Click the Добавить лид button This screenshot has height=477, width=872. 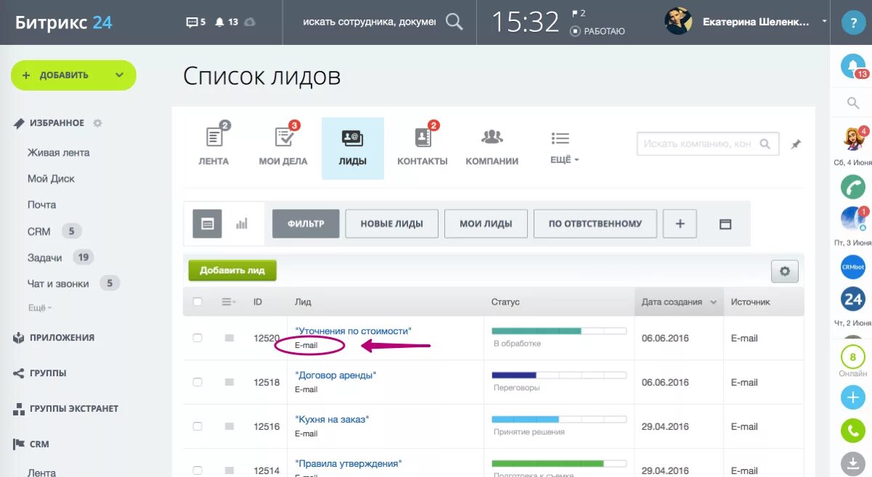[x=232, y=270]
